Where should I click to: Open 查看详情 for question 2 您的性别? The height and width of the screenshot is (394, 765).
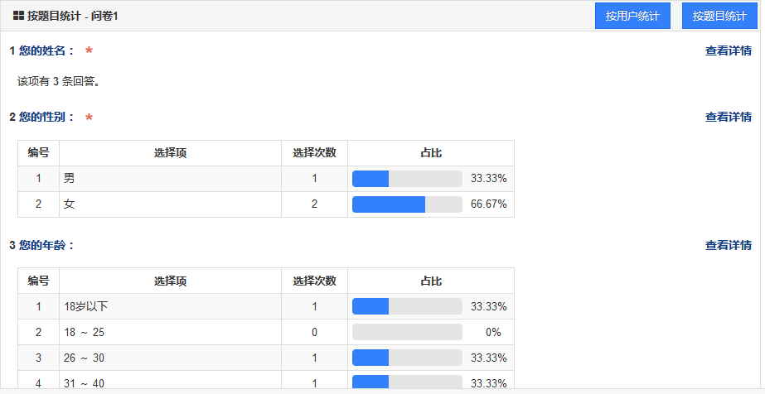tap(728, 117)
